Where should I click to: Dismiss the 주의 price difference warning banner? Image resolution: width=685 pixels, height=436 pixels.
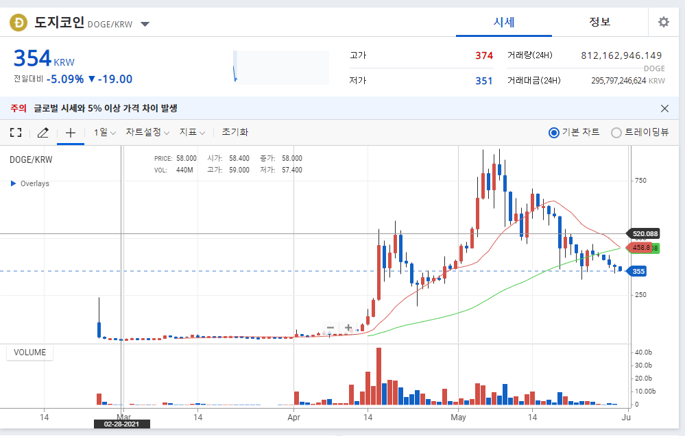click(x=664, y=108)
